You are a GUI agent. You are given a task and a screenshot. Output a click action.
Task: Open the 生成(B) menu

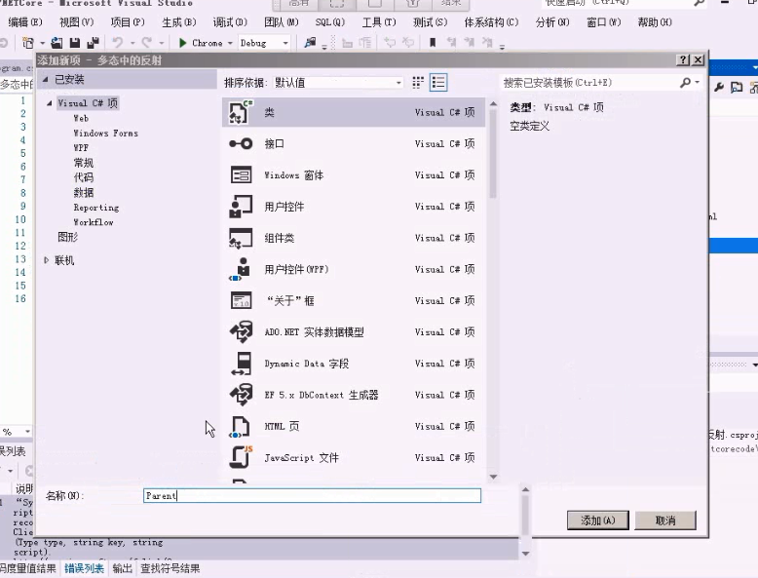point(179,21)
